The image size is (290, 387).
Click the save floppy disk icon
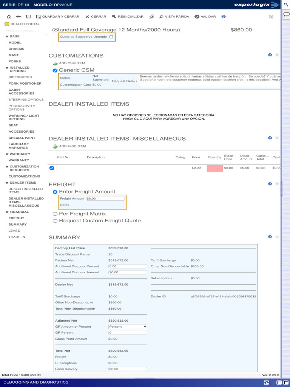point(28,17)
